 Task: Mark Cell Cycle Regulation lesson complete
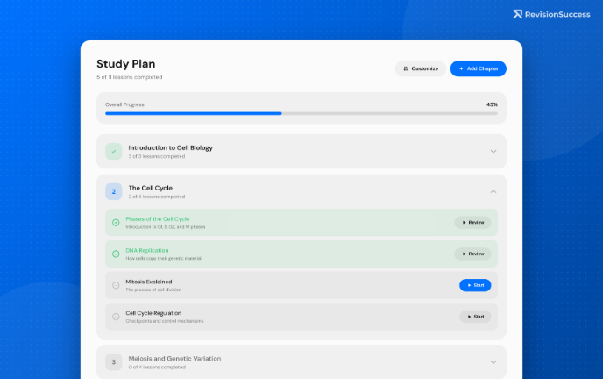click(116, 317)
